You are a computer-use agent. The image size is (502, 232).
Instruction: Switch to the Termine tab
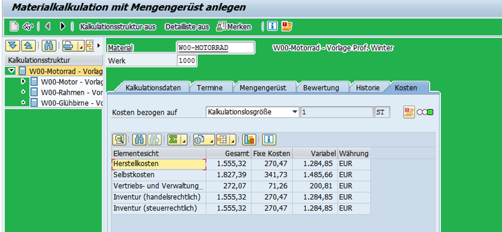pyautogui.click(x=209, y=88)
